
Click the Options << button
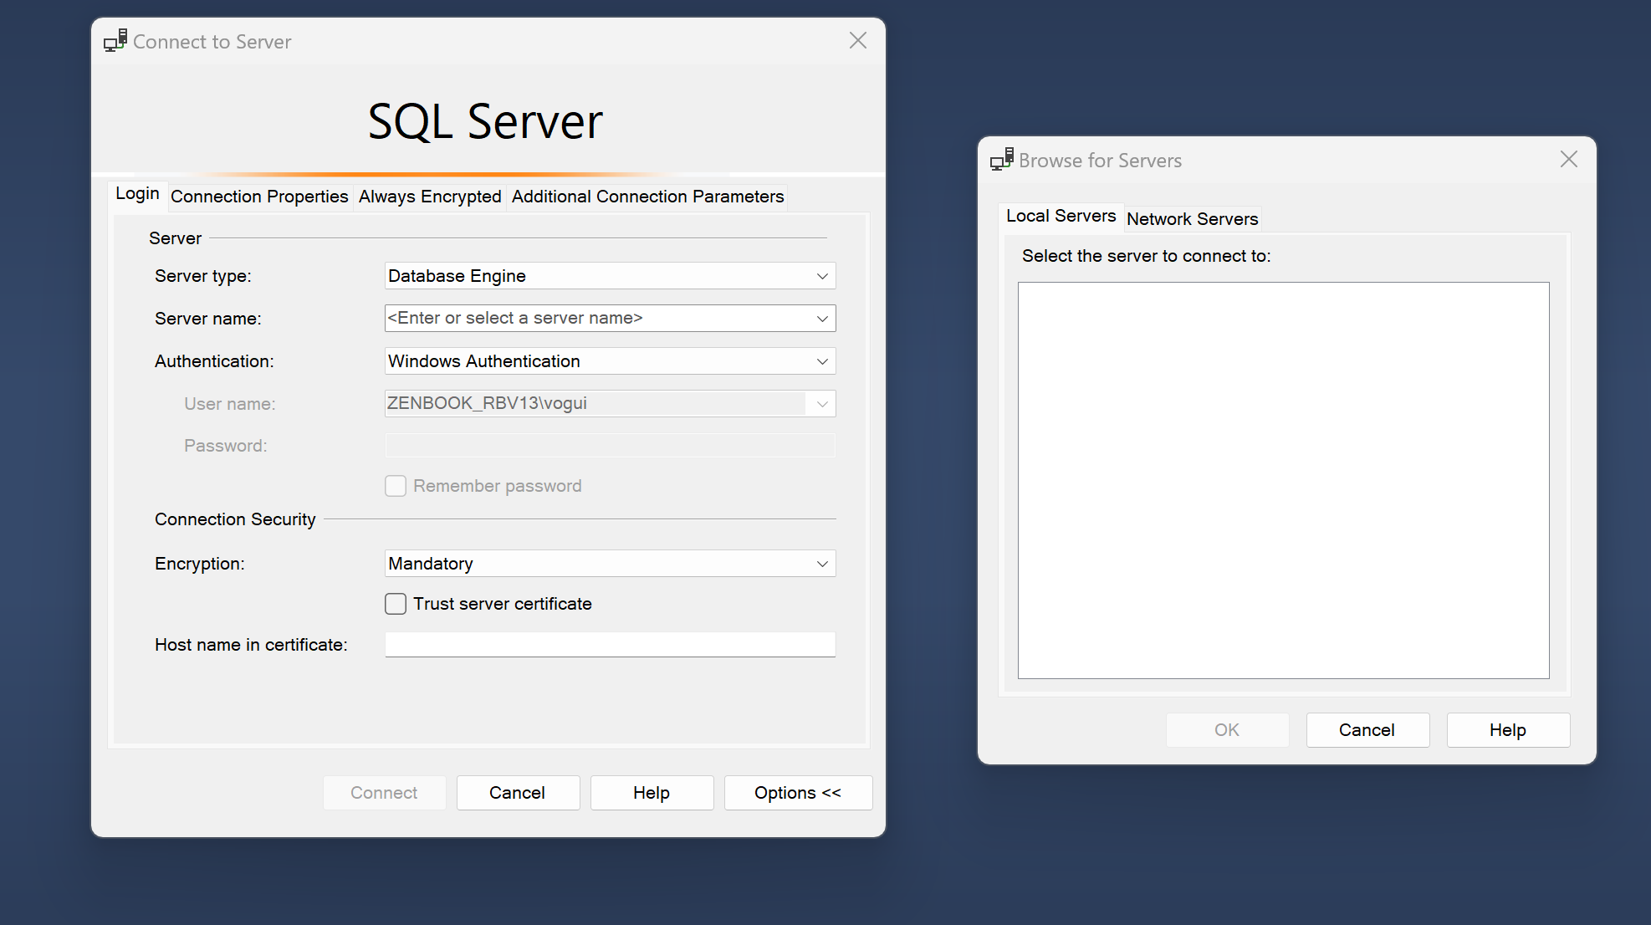tap(798, 793)
